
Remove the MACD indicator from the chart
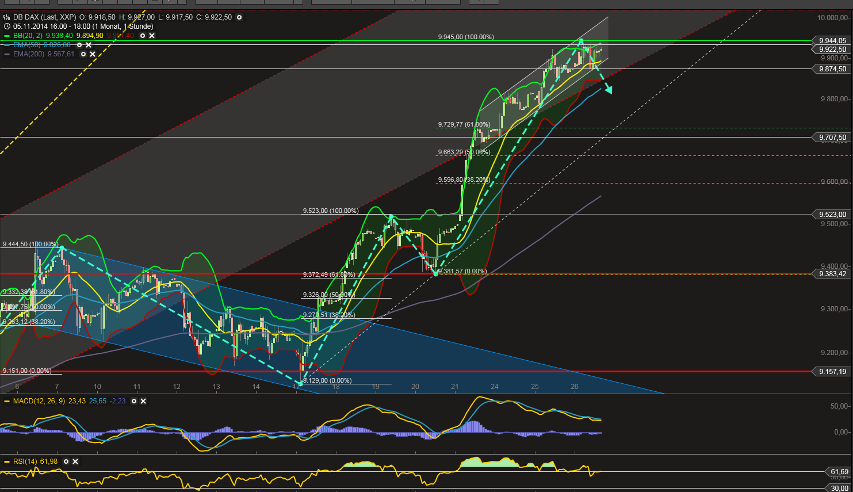(143, 401)
